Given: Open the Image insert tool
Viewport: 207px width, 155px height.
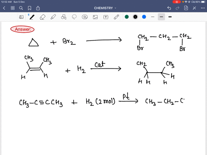Looking at the screenshot, I should (95, 17).
